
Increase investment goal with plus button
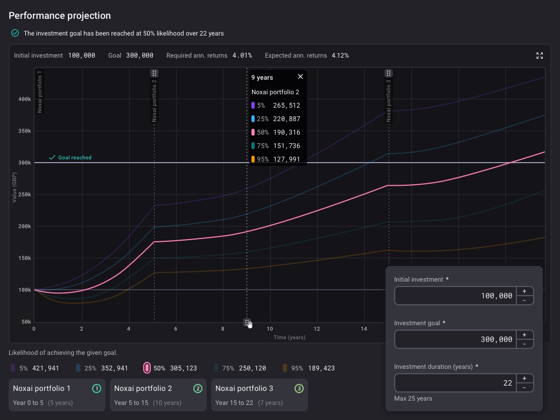point(524,334)
